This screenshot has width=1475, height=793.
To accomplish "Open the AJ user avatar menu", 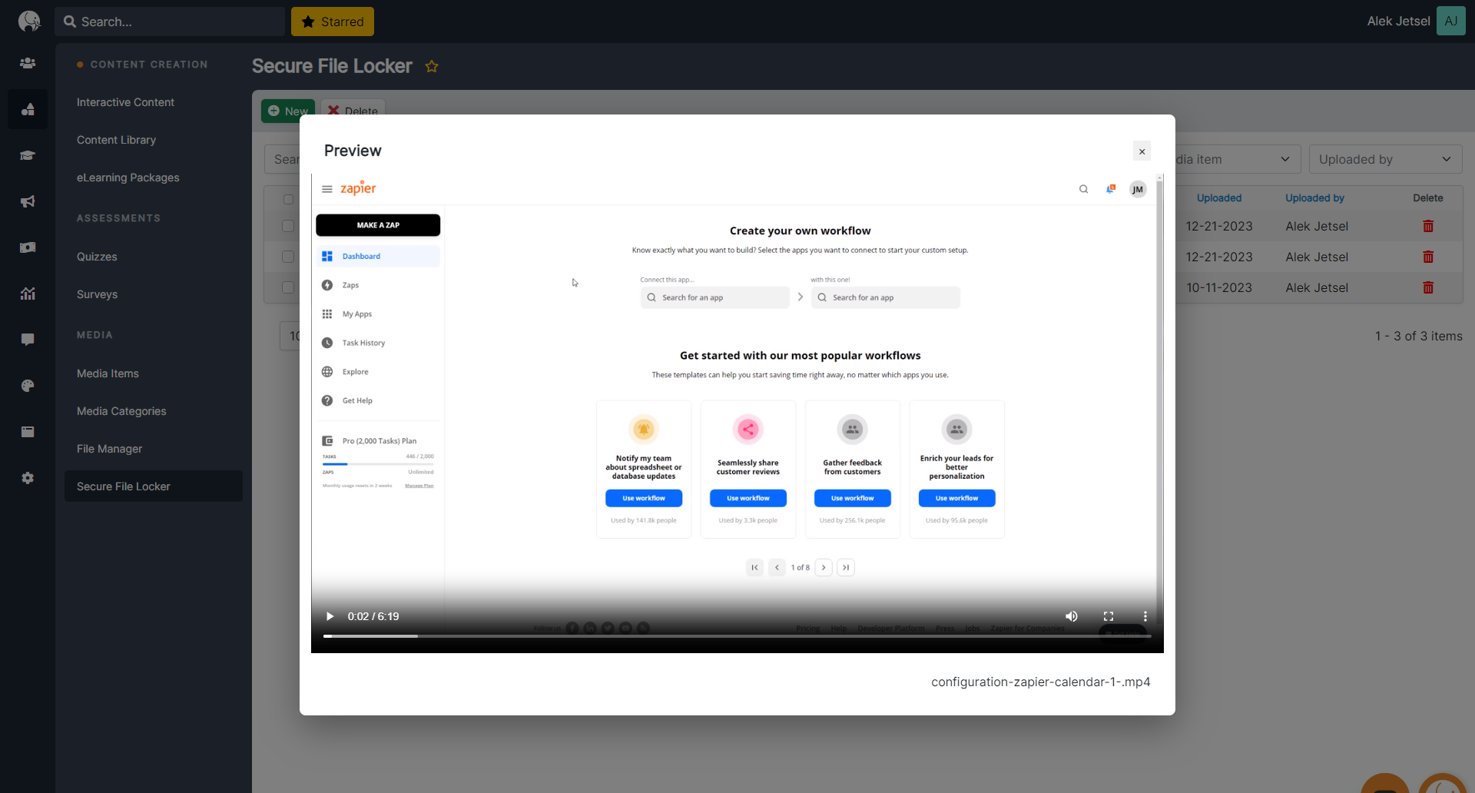I will (x=1450, y=22).
